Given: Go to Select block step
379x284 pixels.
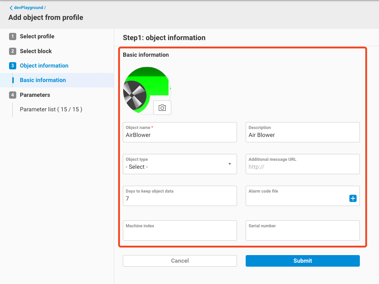Looking at the screenshot, I should 36,51.
